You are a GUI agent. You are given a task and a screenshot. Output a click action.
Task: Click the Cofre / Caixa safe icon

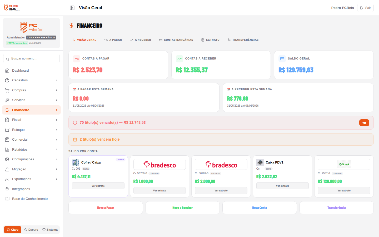pos(76,162)
